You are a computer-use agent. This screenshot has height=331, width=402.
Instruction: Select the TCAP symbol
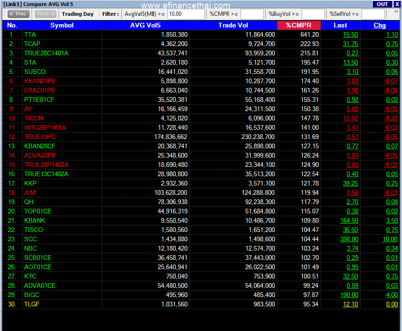(x=32, y=44)
